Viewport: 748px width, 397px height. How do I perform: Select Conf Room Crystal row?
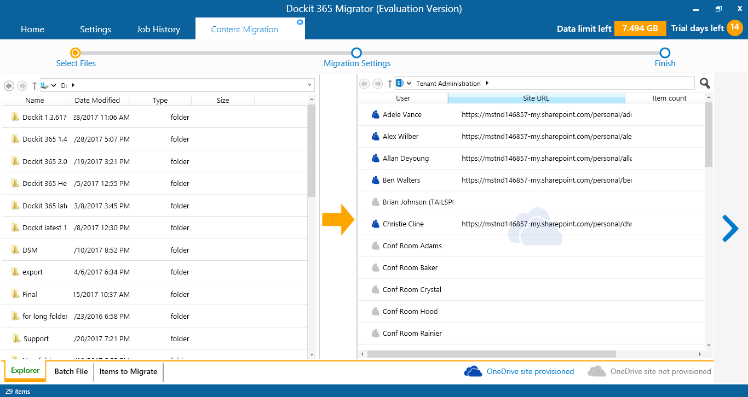(x=531, y=289)
